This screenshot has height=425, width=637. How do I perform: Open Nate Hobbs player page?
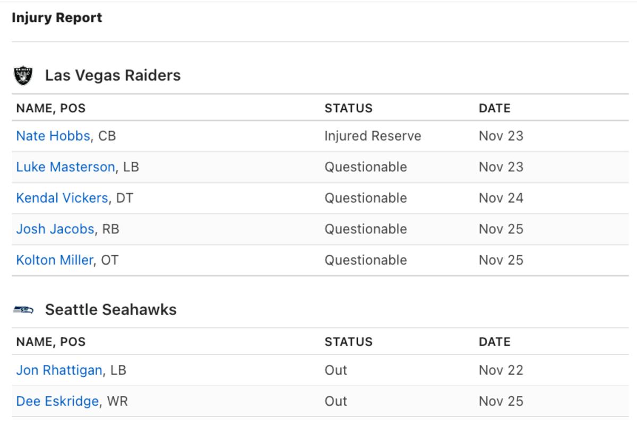[x=53, y=136]
